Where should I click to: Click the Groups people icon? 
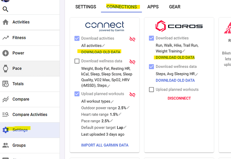click(6, 145)
